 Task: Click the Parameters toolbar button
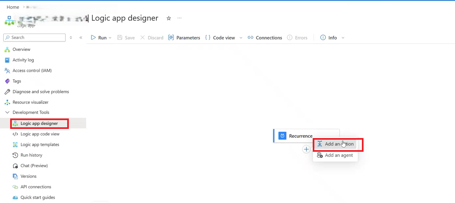coord(184,38)
